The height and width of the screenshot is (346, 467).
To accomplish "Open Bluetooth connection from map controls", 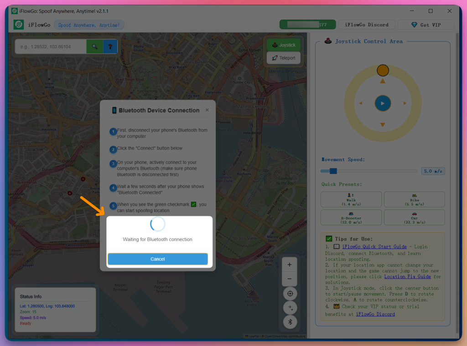I will [x=290, y=322].
